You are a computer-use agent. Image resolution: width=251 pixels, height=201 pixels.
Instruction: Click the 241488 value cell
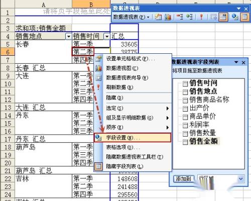point(124,187)
